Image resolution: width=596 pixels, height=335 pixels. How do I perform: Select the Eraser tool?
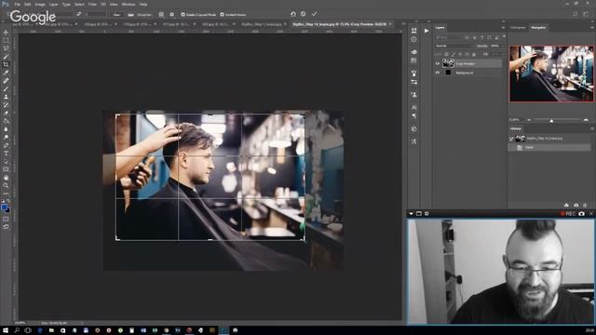6,113
